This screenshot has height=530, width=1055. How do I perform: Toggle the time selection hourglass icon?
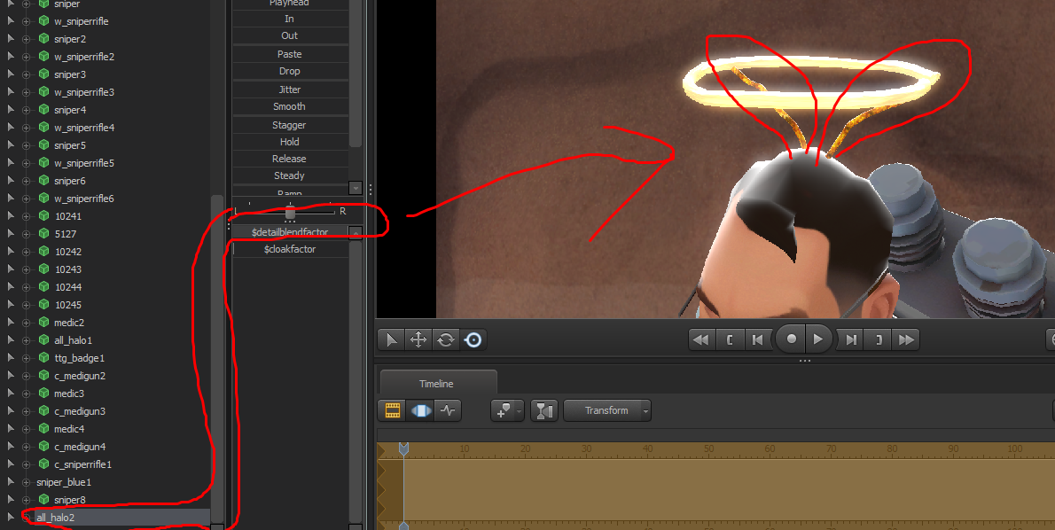[543, 410]
